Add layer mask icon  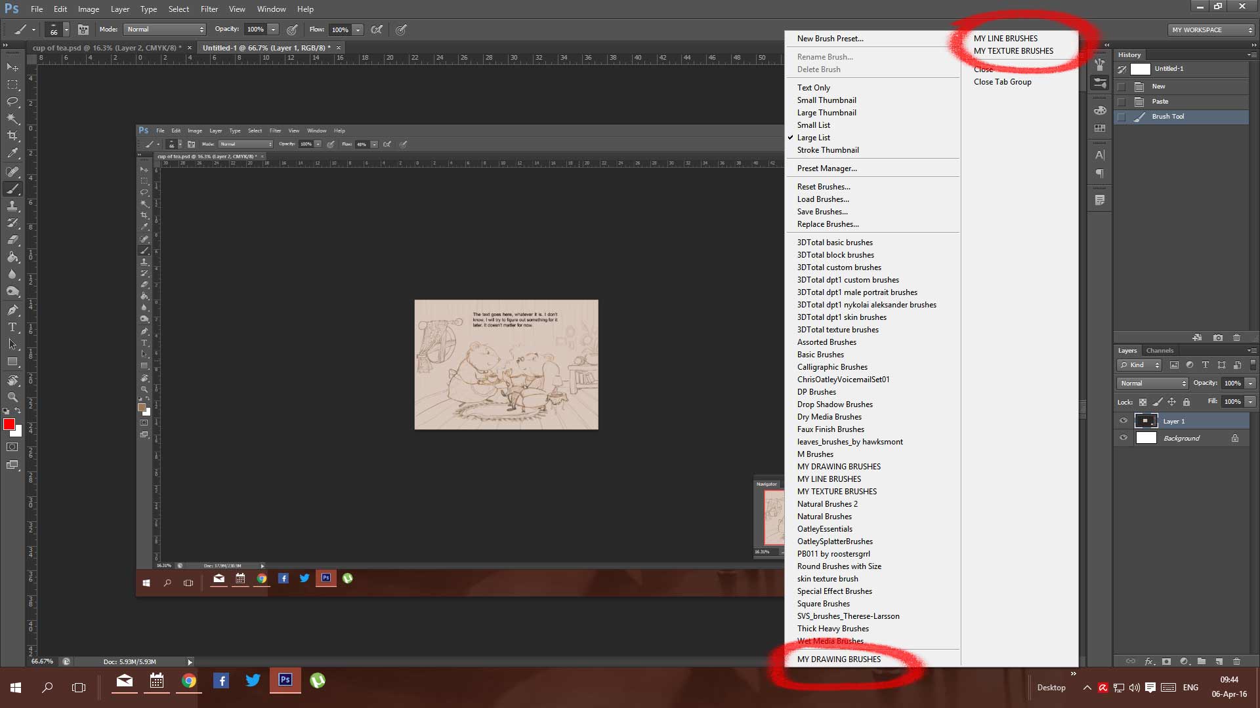[x=1166, y=661]
